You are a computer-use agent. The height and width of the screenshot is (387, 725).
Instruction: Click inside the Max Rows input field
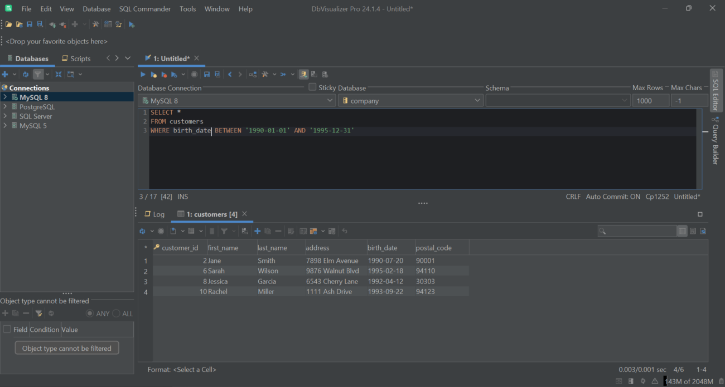[x=650, y=100]
